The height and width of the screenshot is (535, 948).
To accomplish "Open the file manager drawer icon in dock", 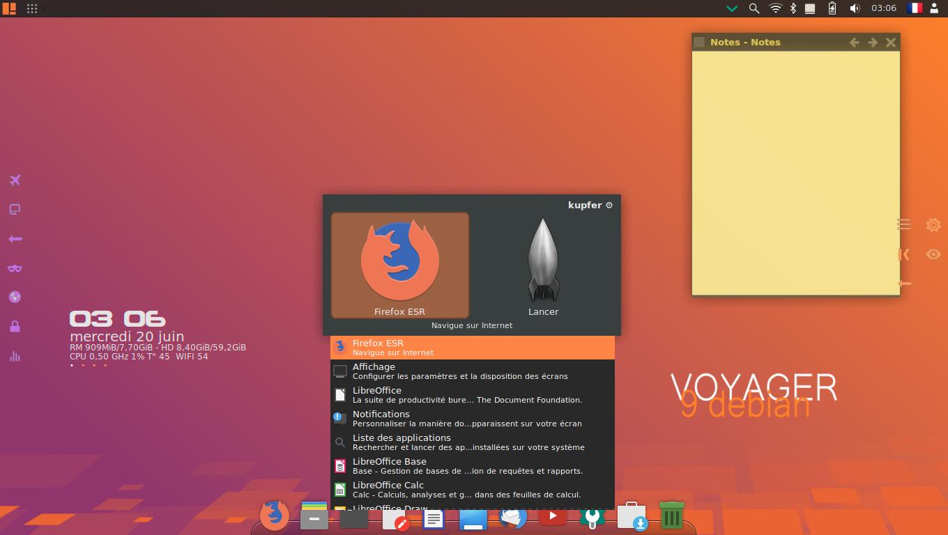I will coord(314,516).
